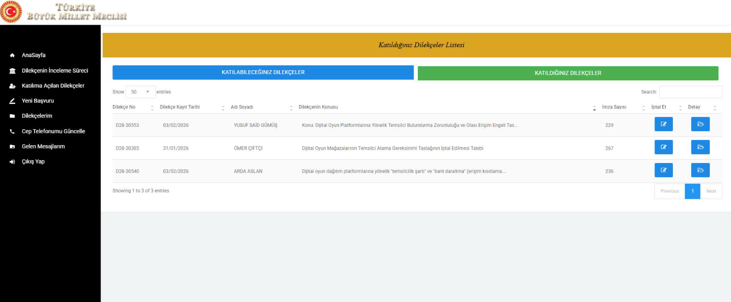This screenshot has height=302, width=731.
Task: Click the Previous pagination button
Action: pyautogui.click(x=670, y=191)
